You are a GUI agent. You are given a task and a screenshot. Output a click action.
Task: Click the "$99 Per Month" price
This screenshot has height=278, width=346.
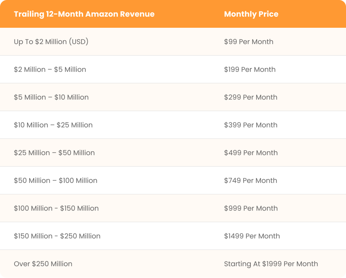(x=249, y=42)
